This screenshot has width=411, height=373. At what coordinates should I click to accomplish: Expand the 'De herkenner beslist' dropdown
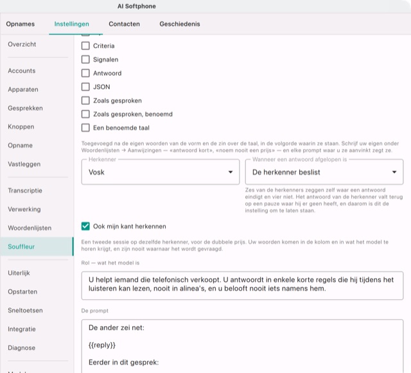point(324,172)
